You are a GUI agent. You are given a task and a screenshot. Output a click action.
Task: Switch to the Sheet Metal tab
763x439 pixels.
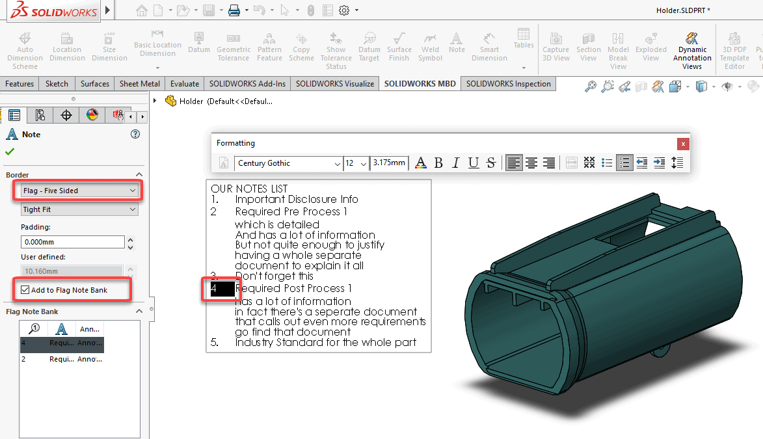click(x=140, y=84)
